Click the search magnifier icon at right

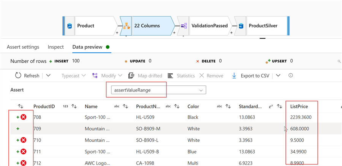pos(339,61)
